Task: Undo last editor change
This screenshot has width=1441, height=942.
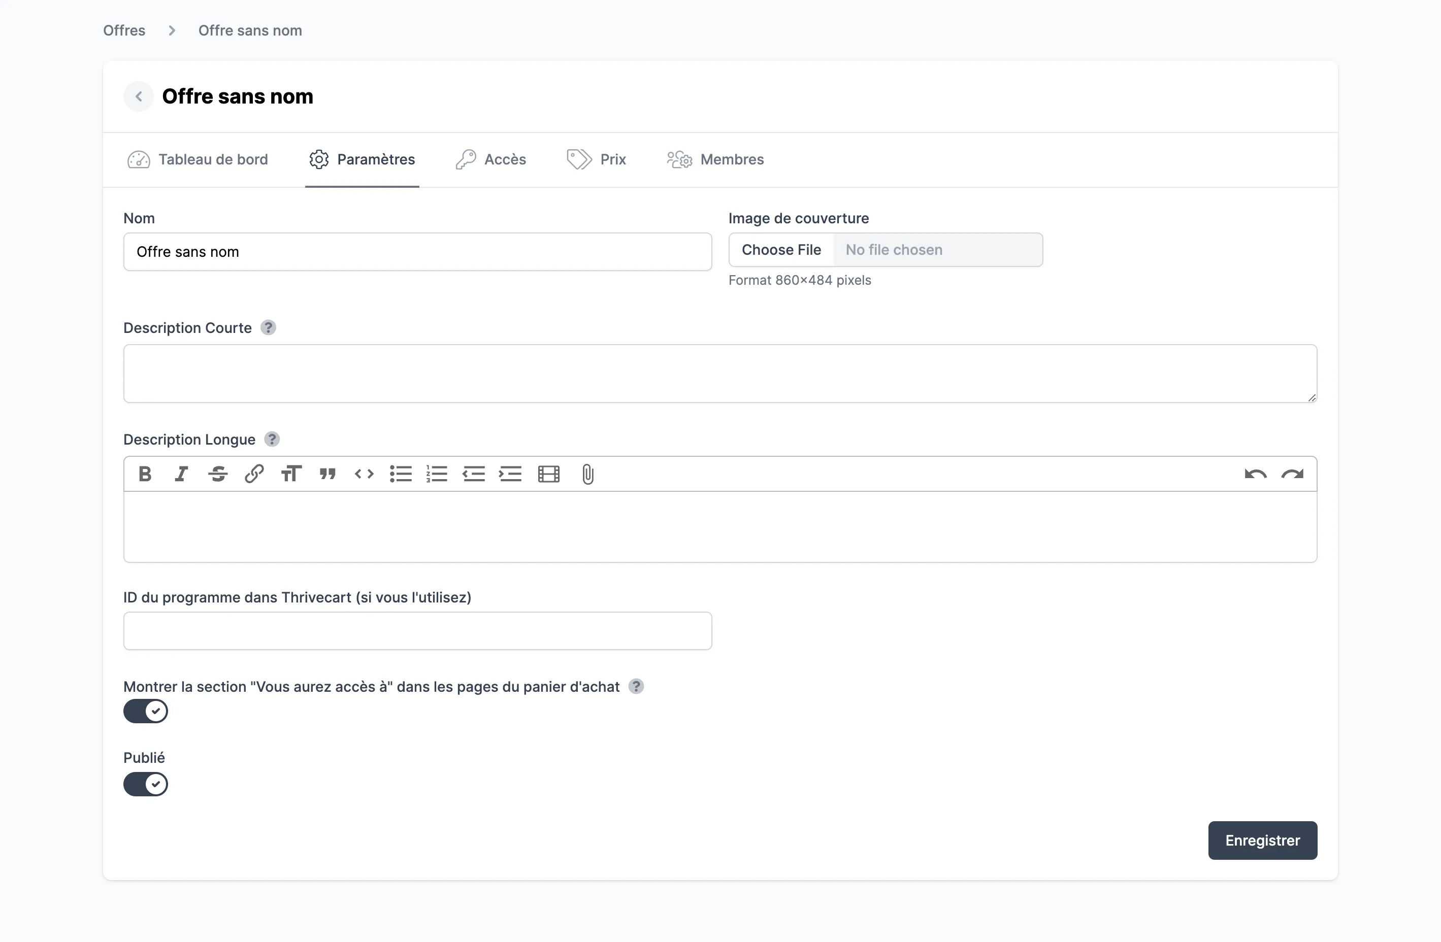Action: pos(1256,474)
